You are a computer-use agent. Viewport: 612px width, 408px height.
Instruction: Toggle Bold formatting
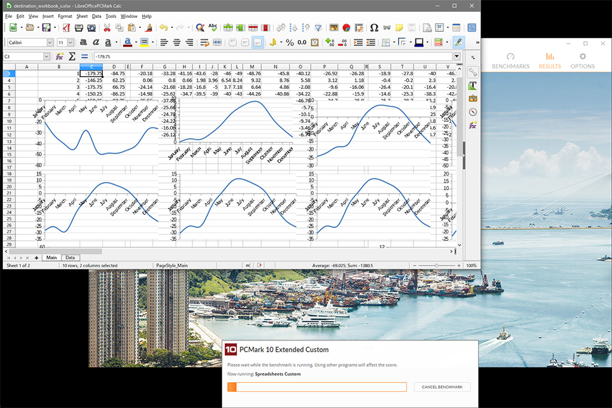(x=83, y=42)
